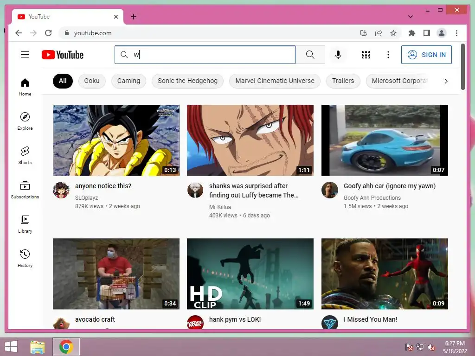
Task: Open 'anyone notice this?' video thumbnail
Action: click(116, 140)
